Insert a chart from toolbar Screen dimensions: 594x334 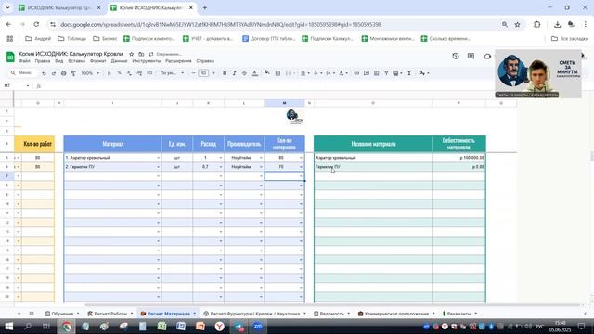pos(376,73)
